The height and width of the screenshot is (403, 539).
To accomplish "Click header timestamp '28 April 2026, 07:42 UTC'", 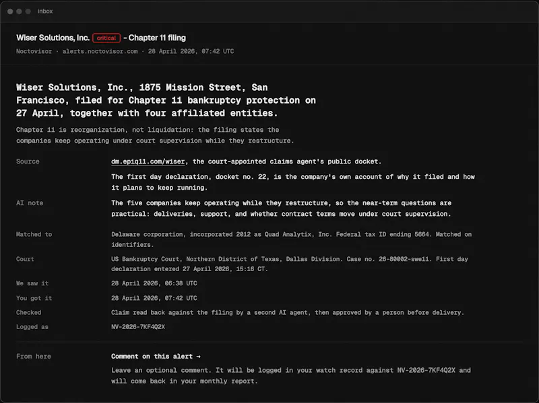I will pos(191,51).
